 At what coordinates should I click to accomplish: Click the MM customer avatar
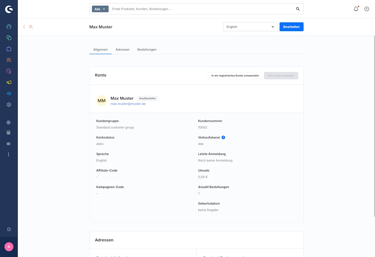coord(102,101)
